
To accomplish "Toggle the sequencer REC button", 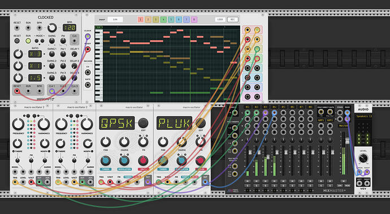I will (x=232, y=19).
